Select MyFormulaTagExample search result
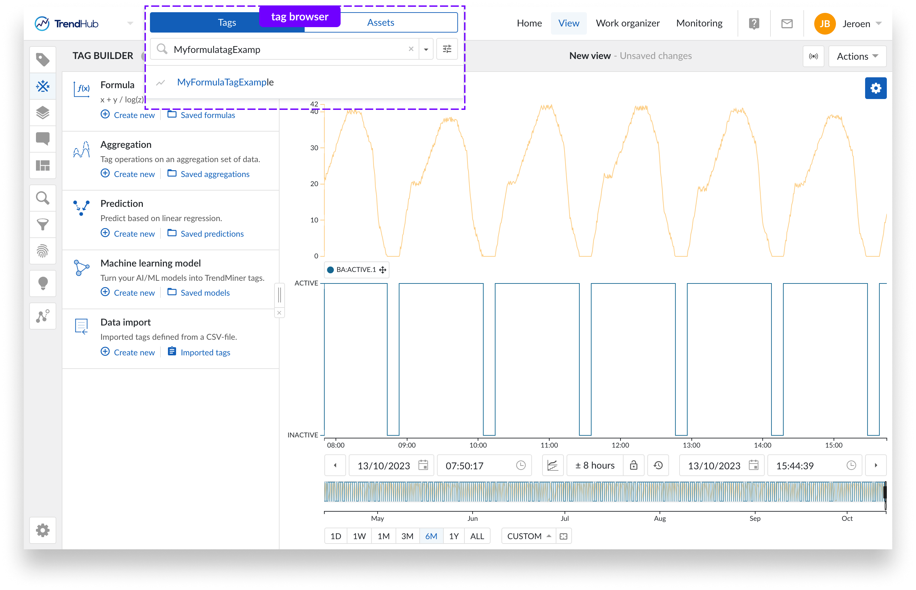The height and width of the screenshot is (590, 916). 225,82
